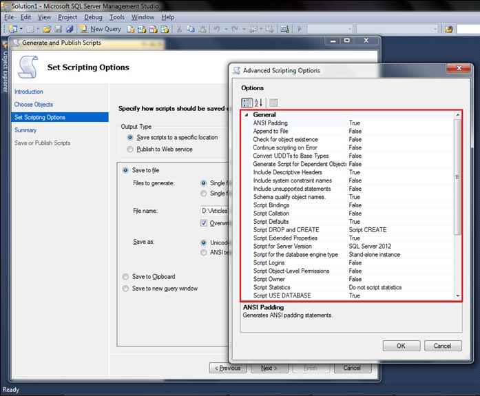The height and width of the screenshot is (396, 480).
Task: Click the Analysis Services XMLA Query icon
Action: click(x=165, y=30)
